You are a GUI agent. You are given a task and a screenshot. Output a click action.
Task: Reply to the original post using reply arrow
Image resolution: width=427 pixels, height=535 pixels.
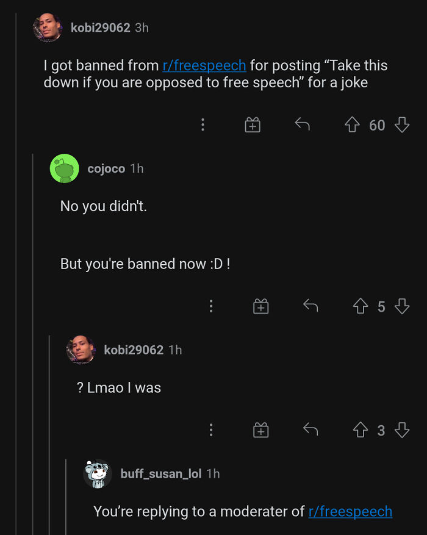302,124
